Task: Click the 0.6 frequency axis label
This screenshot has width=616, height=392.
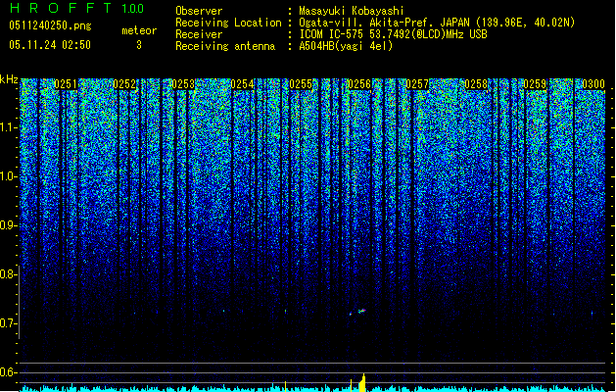Action: click(x=8, y=372)
